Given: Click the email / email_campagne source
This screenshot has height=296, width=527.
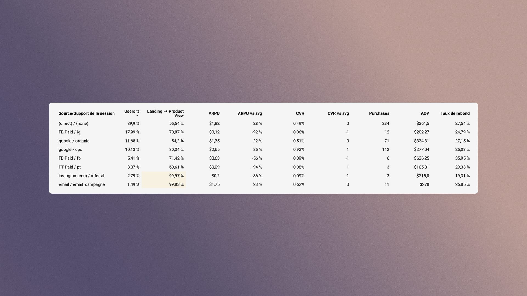Looking at the screenshot, I should pos(82,184).
